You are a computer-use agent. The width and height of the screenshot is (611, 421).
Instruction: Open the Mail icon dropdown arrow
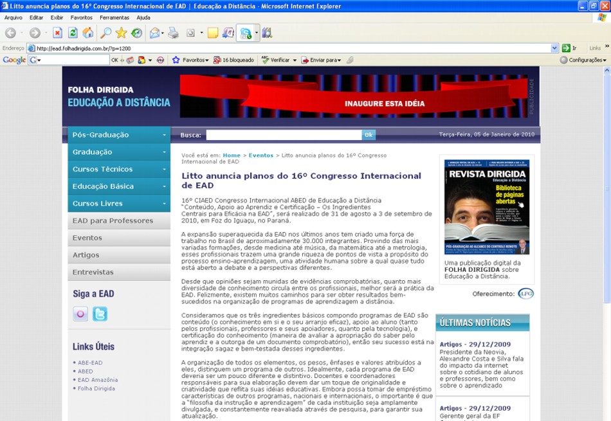click(163, 33)
